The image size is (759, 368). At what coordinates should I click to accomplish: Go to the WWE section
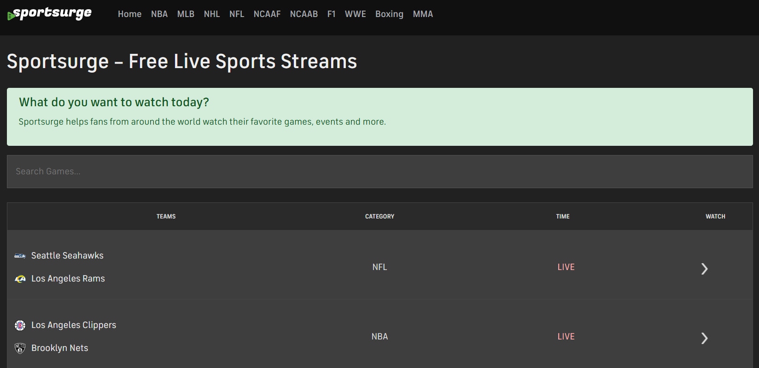356,14
